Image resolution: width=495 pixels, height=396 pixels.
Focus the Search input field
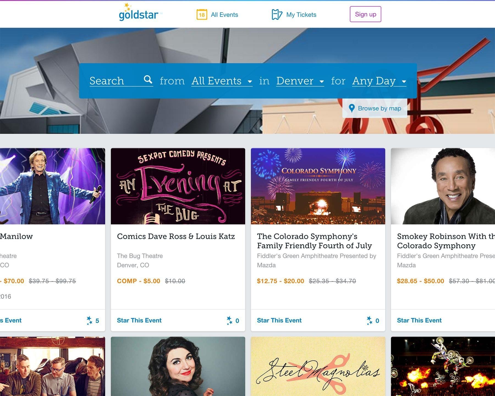click(121, 81)
